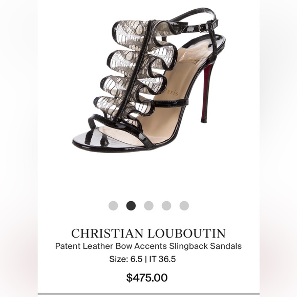The width and height of the screenshot is (297, 297).
Task: Select the first image carousel dot
Action: tap(113, 205)
